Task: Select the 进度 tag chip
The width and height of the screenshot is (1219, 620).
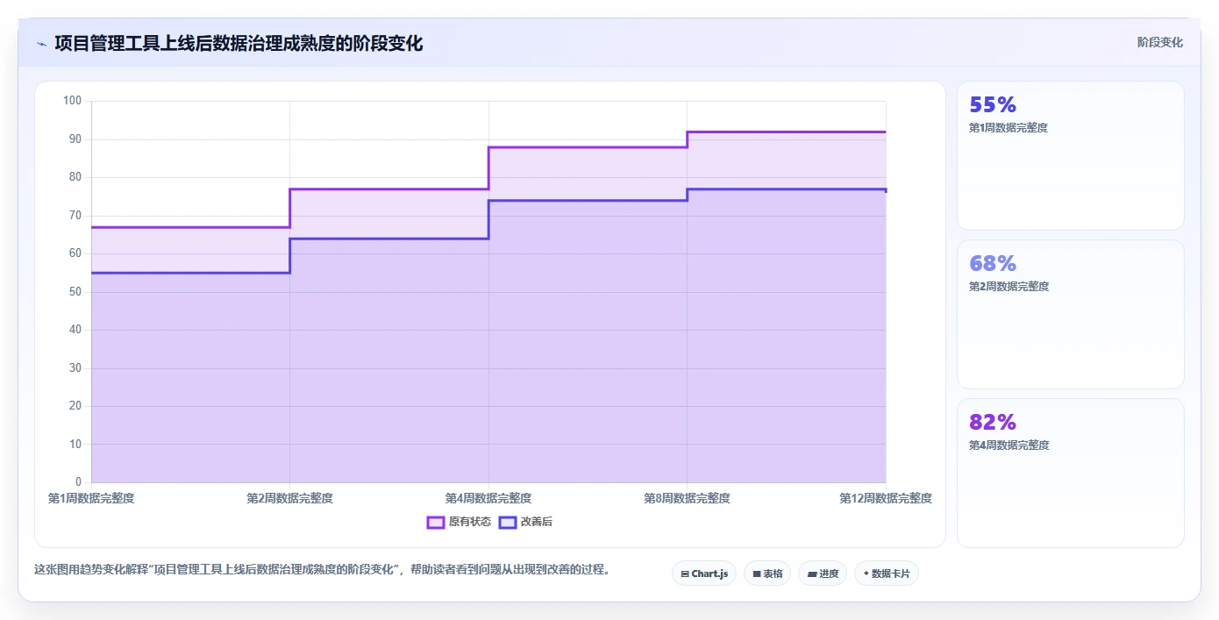Action: coord(823,574)
